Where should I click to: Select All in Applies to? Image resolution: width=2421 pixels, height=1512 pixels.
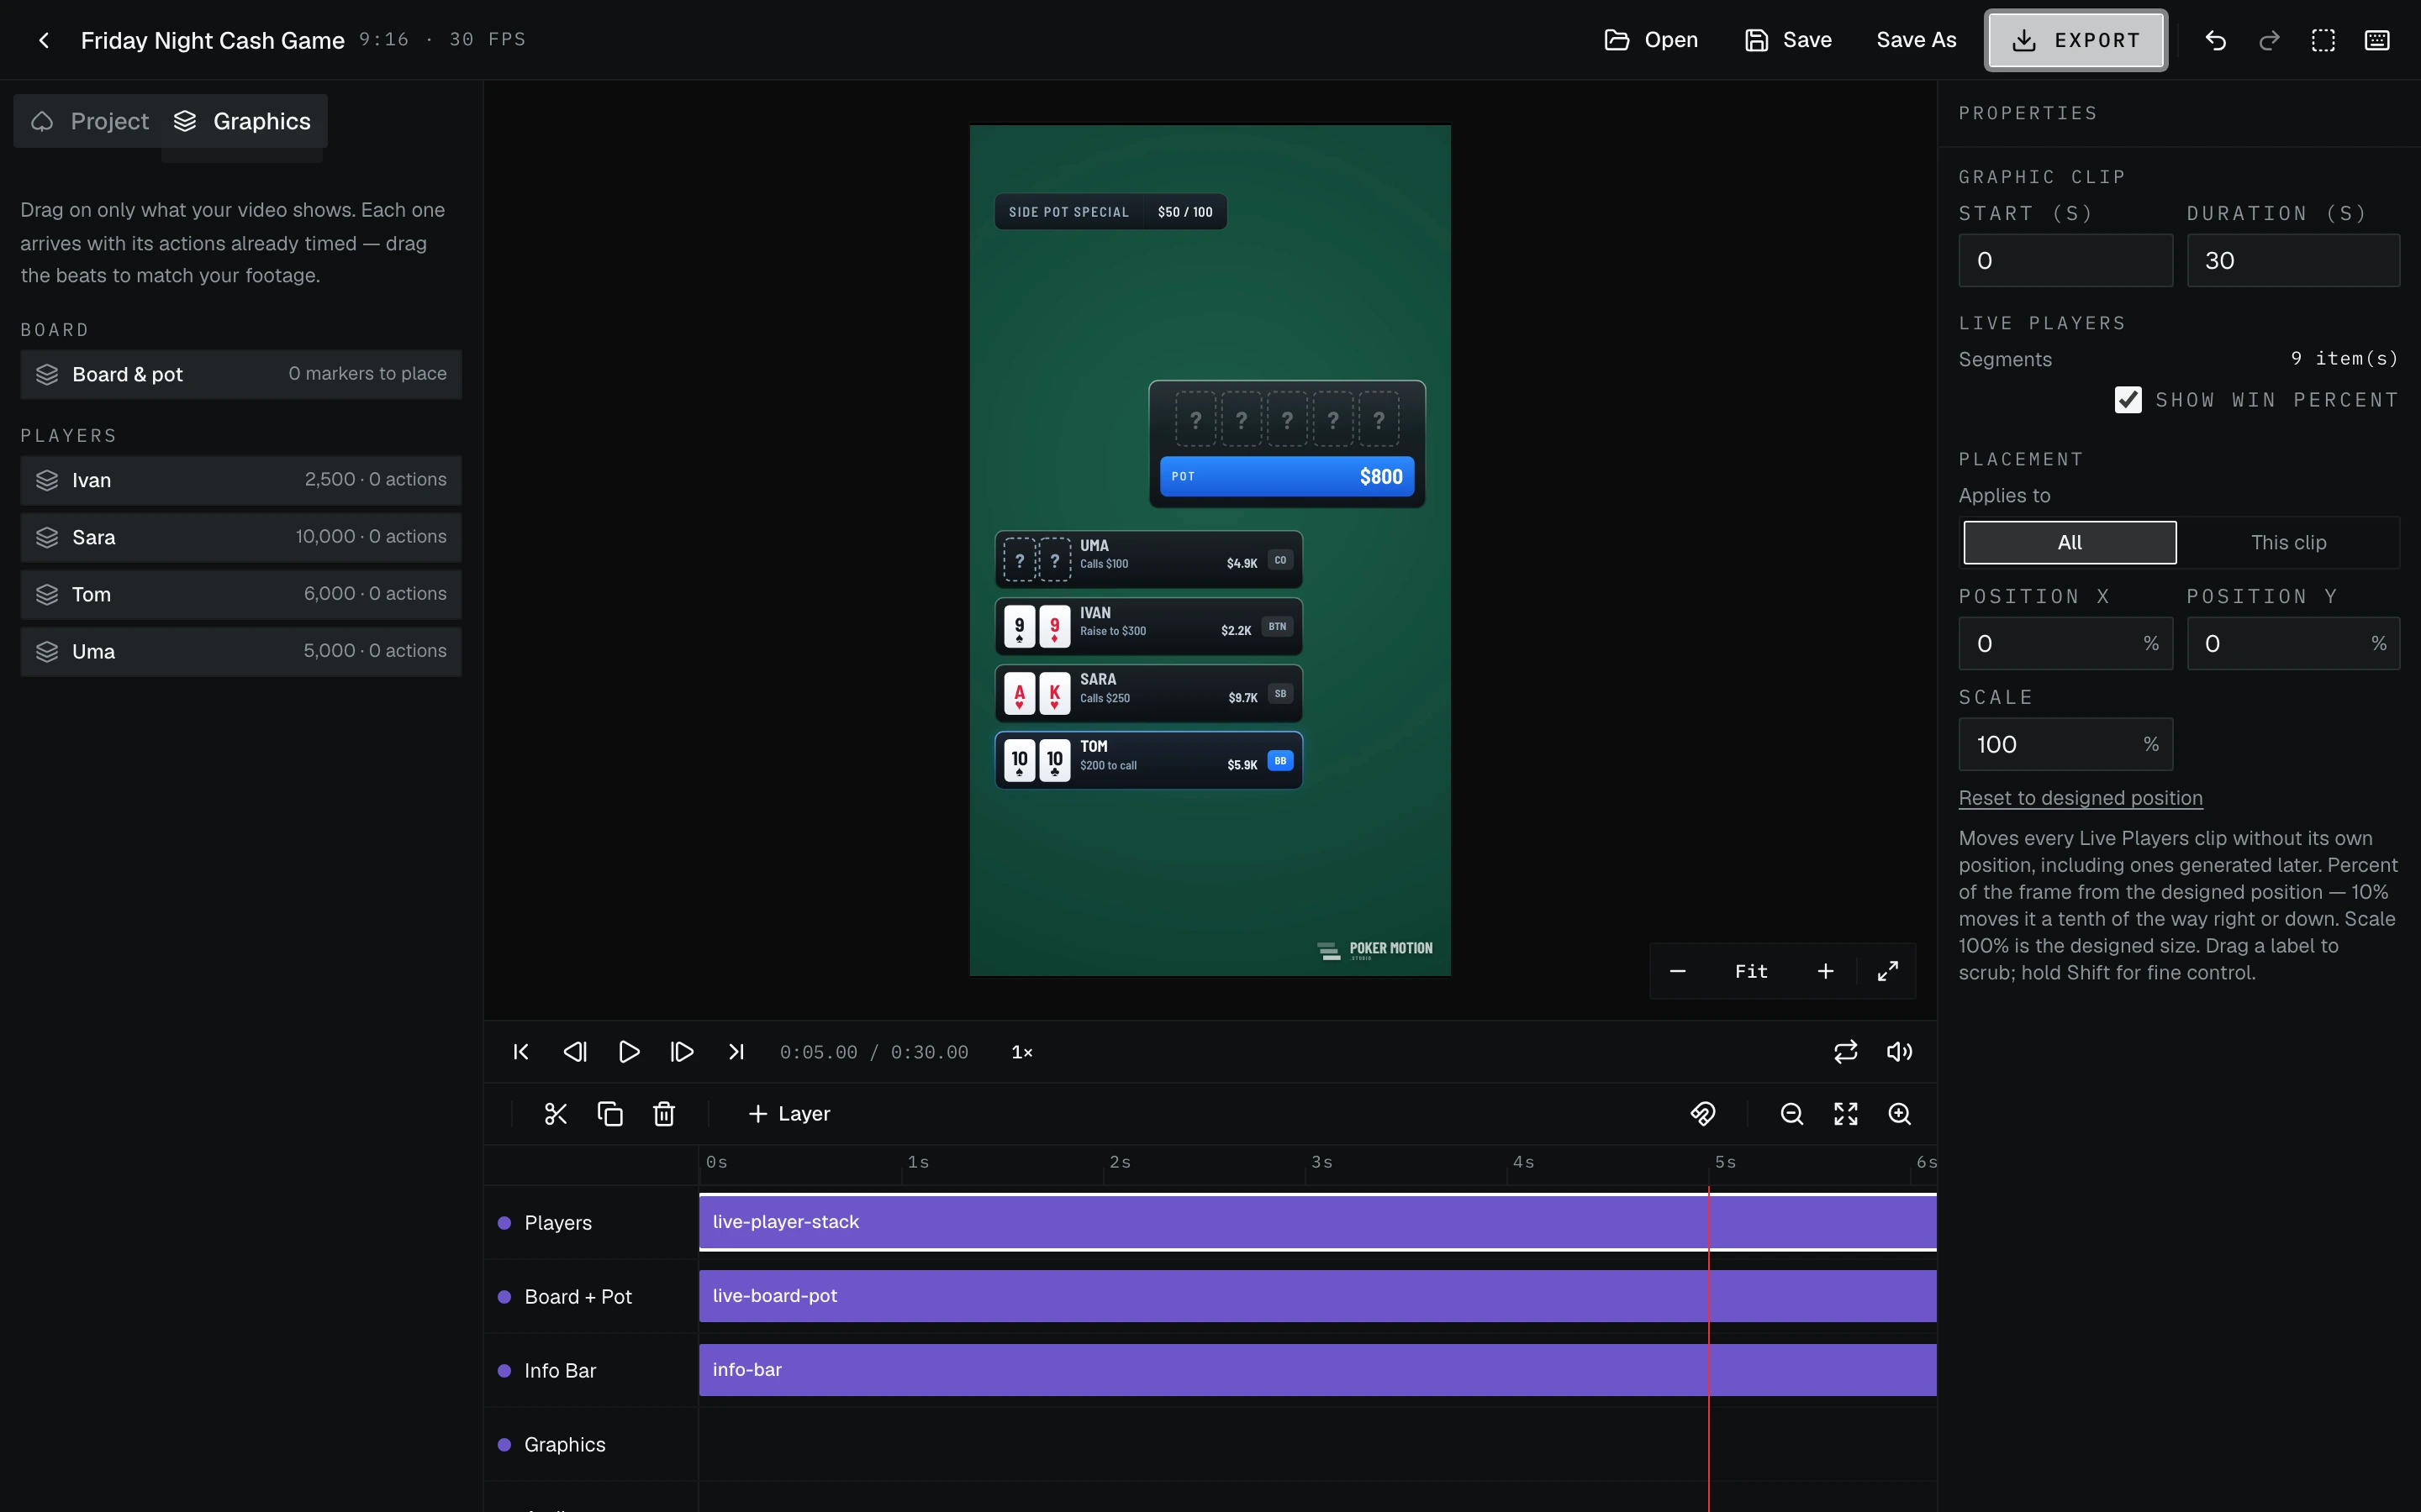coord(2070,543)
